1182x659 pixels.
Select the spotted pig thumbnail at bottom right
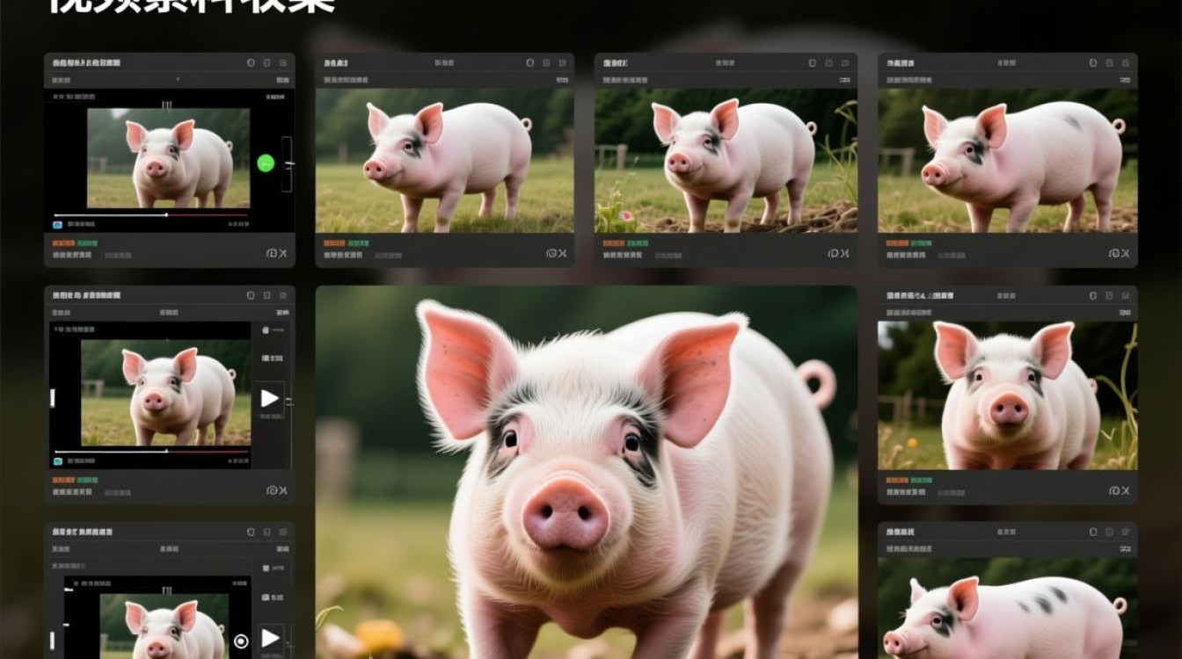tap(1008, 608)
